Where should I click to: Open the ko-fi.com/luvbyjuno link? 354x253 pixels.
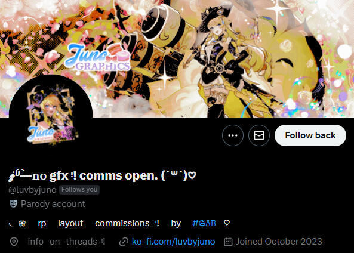coord(173,242)
